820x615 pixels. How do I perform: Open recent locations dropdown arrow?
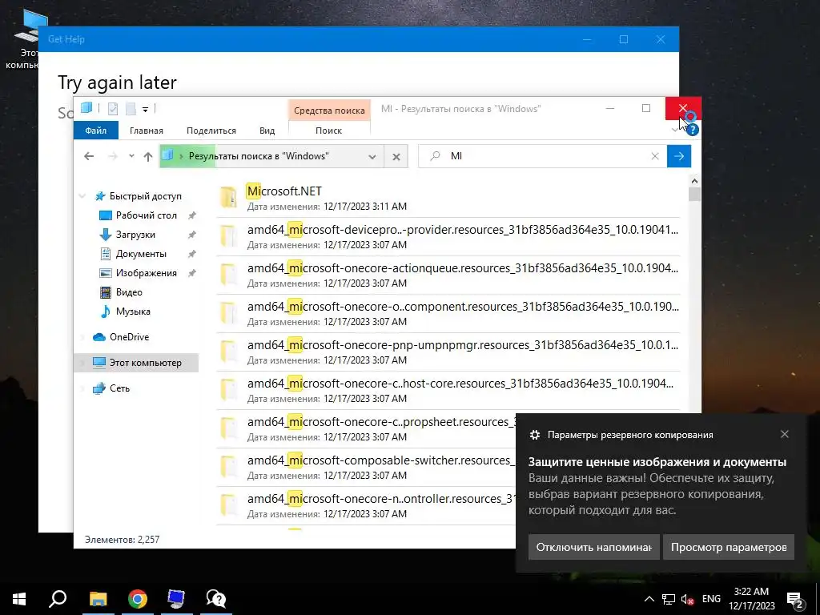pyautogui.click(x=131, y=156)
